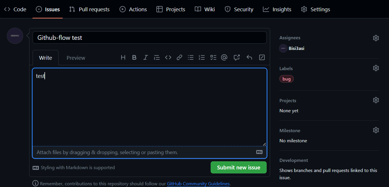Image resolution: width=389 pixels, height=187 pixels.
Task: Click the 'None yet' projects text
Action: [289, 111]
